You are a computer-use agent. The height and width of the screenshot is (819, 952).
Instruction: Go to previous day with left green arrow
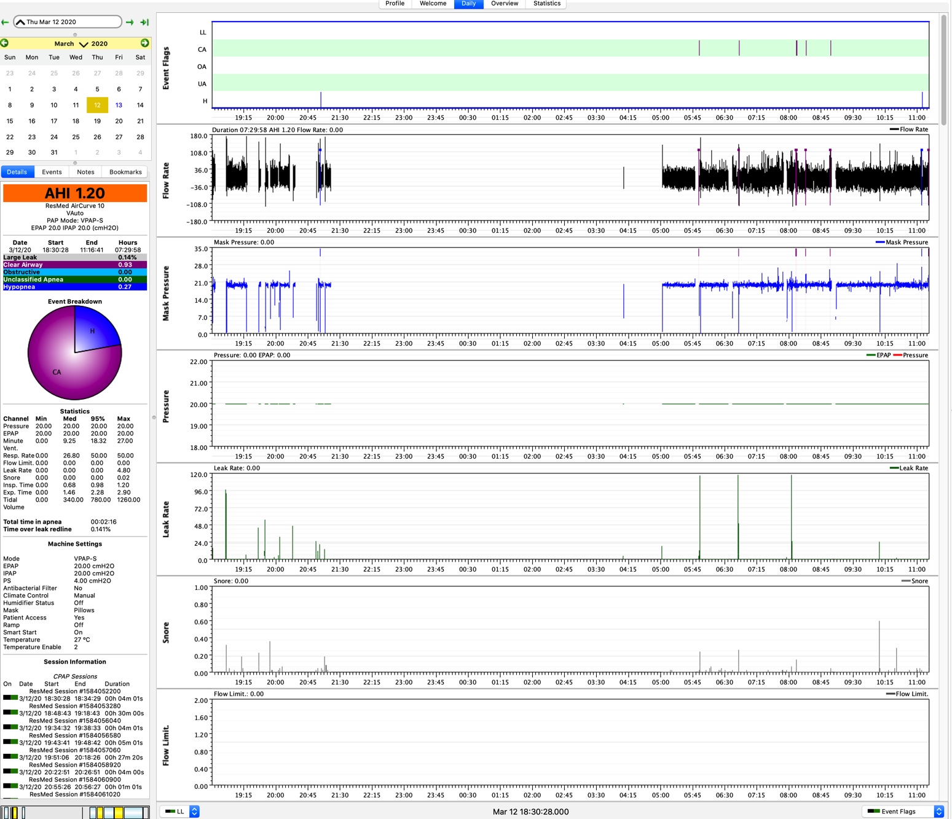[x=5, y=22]
